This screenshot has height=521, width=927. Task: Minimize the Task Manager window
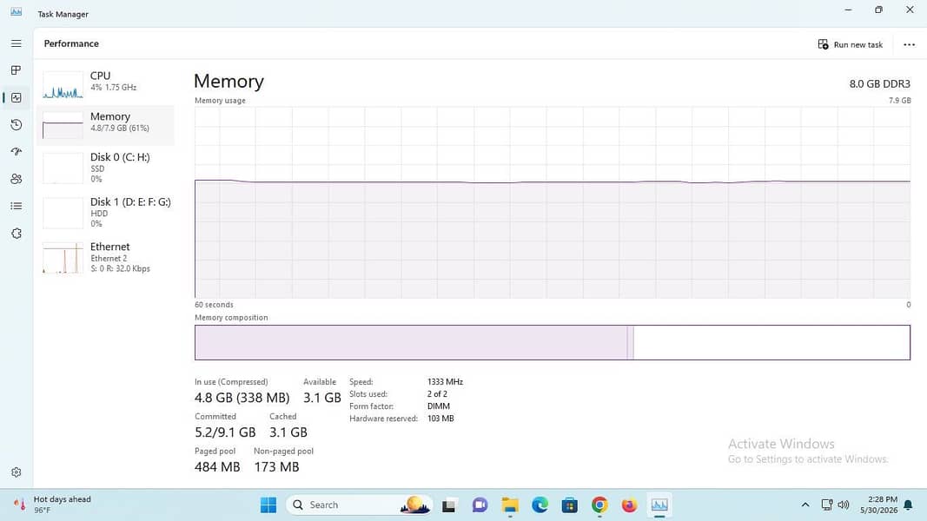pos(848,10)
